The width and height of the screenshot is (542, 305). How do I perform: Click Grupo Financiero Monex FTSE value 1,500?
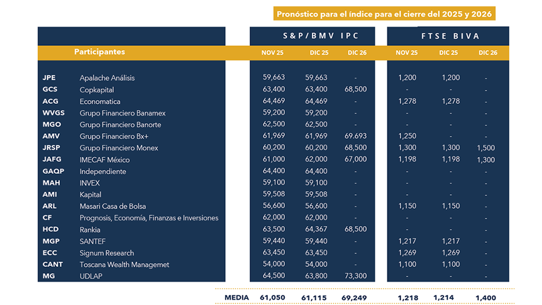point(487,148)
